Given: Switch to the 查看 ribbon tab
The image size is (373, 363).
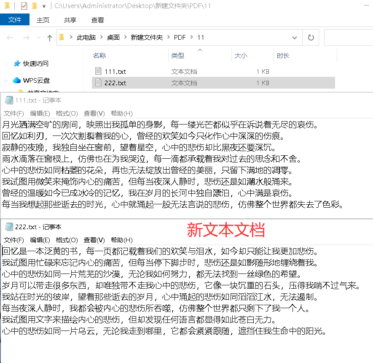Looking at the screenshot, I should click(98, 20).
